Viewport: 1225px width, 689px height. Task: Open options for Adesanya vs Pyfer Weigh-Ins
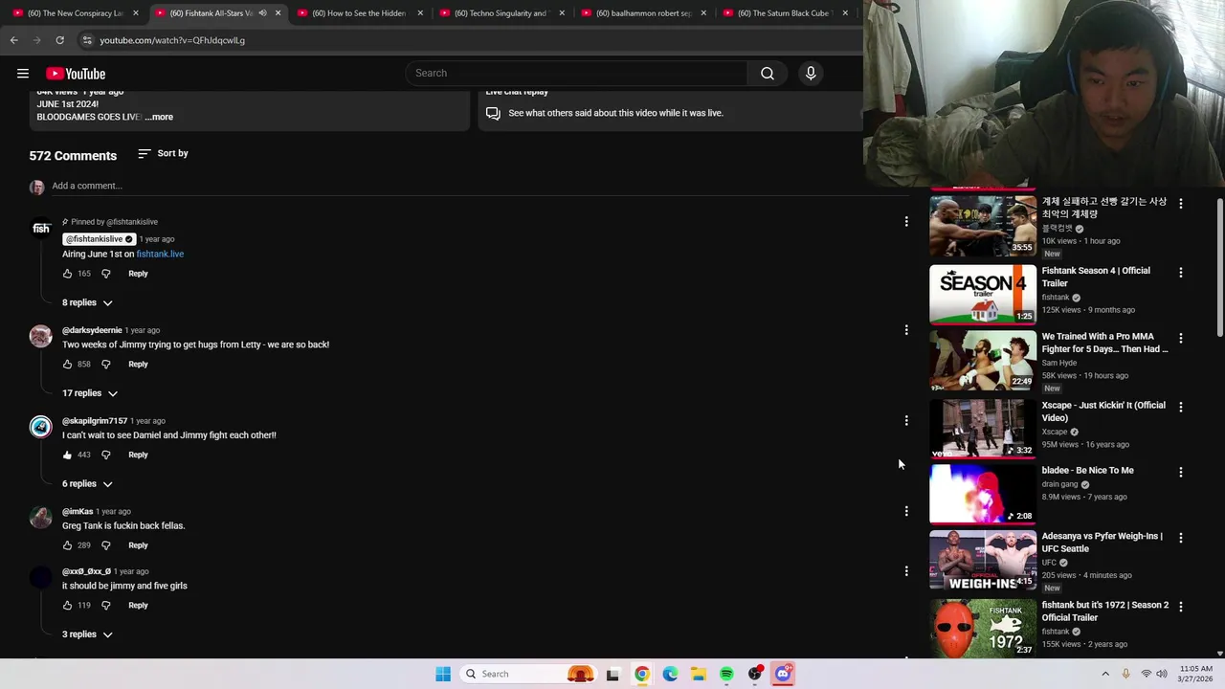tap(1181, 538)
